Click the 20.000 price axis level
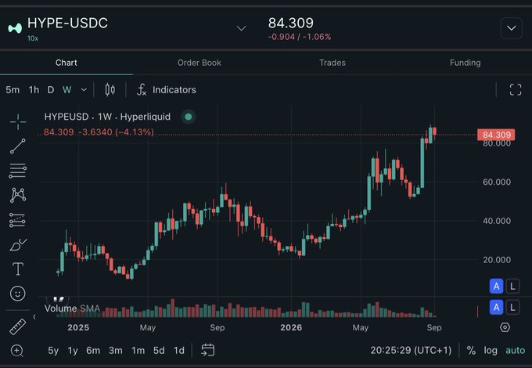Image resolution: width=532 pixels, height=368 pixels. [x=497, y=260]
